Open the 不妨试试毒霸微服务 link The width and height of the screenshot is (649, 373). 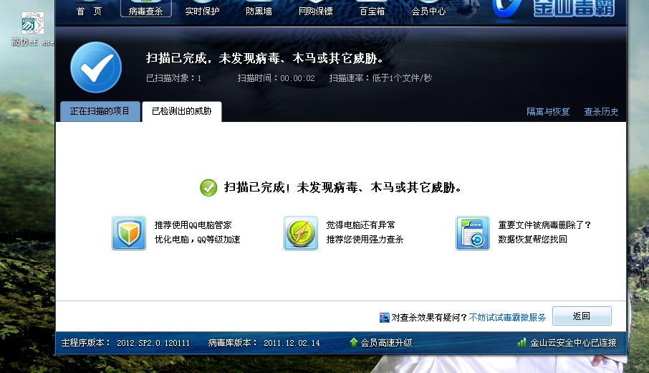click(507, 318)
